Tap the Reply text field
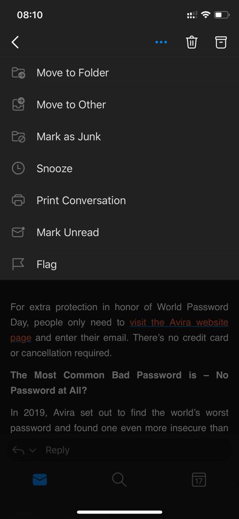 (x=135, y=450)
